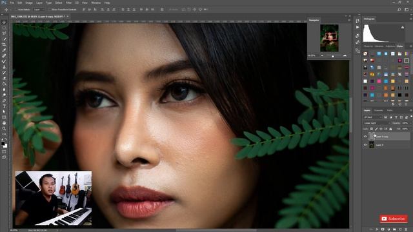The width and height of the screenshot is (413, 232).
Task: Open Layers panel flyout menu
Action: [x=411, y=110]
